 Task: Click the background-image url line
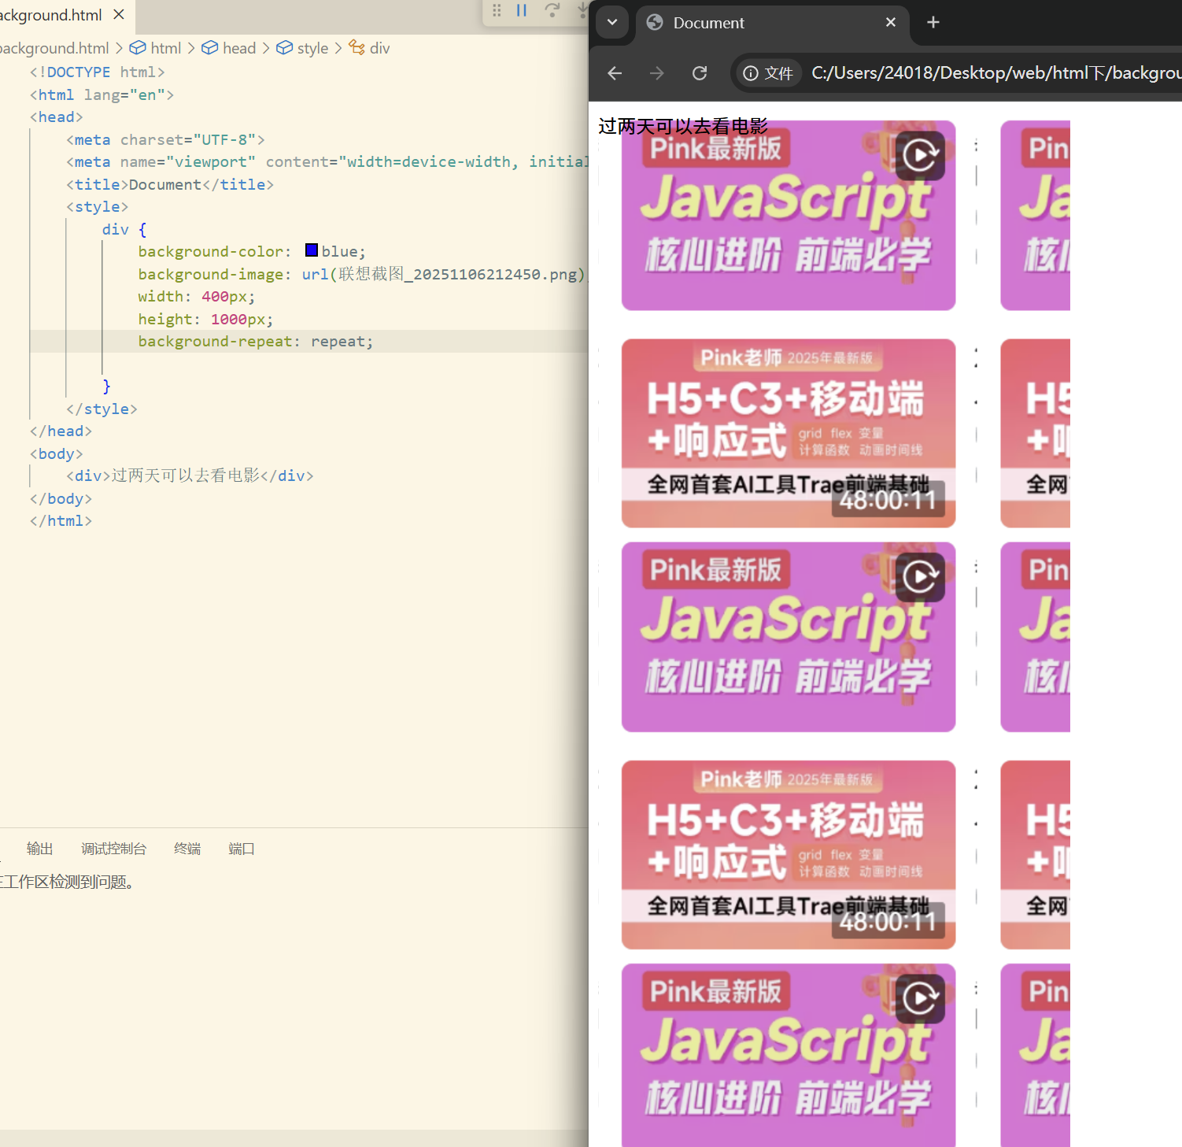363,274
